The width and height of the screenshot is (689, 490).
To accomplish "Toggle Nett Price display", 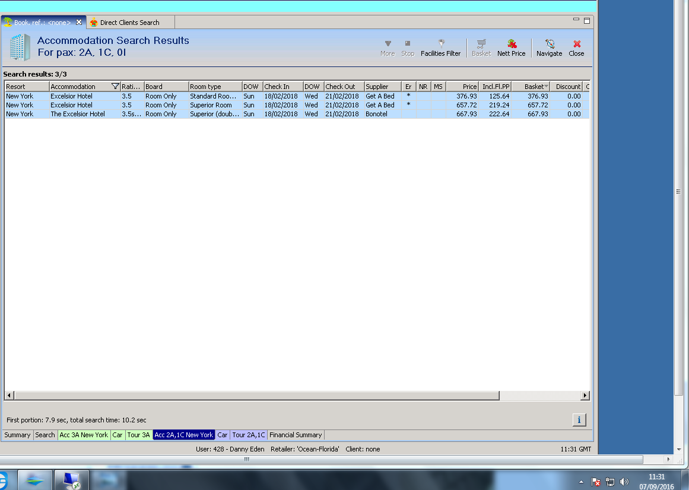I will click(512, 48).
